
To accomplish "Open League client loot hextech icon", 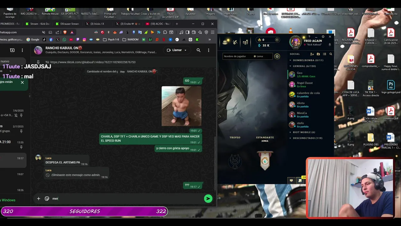I will point(225,42).
